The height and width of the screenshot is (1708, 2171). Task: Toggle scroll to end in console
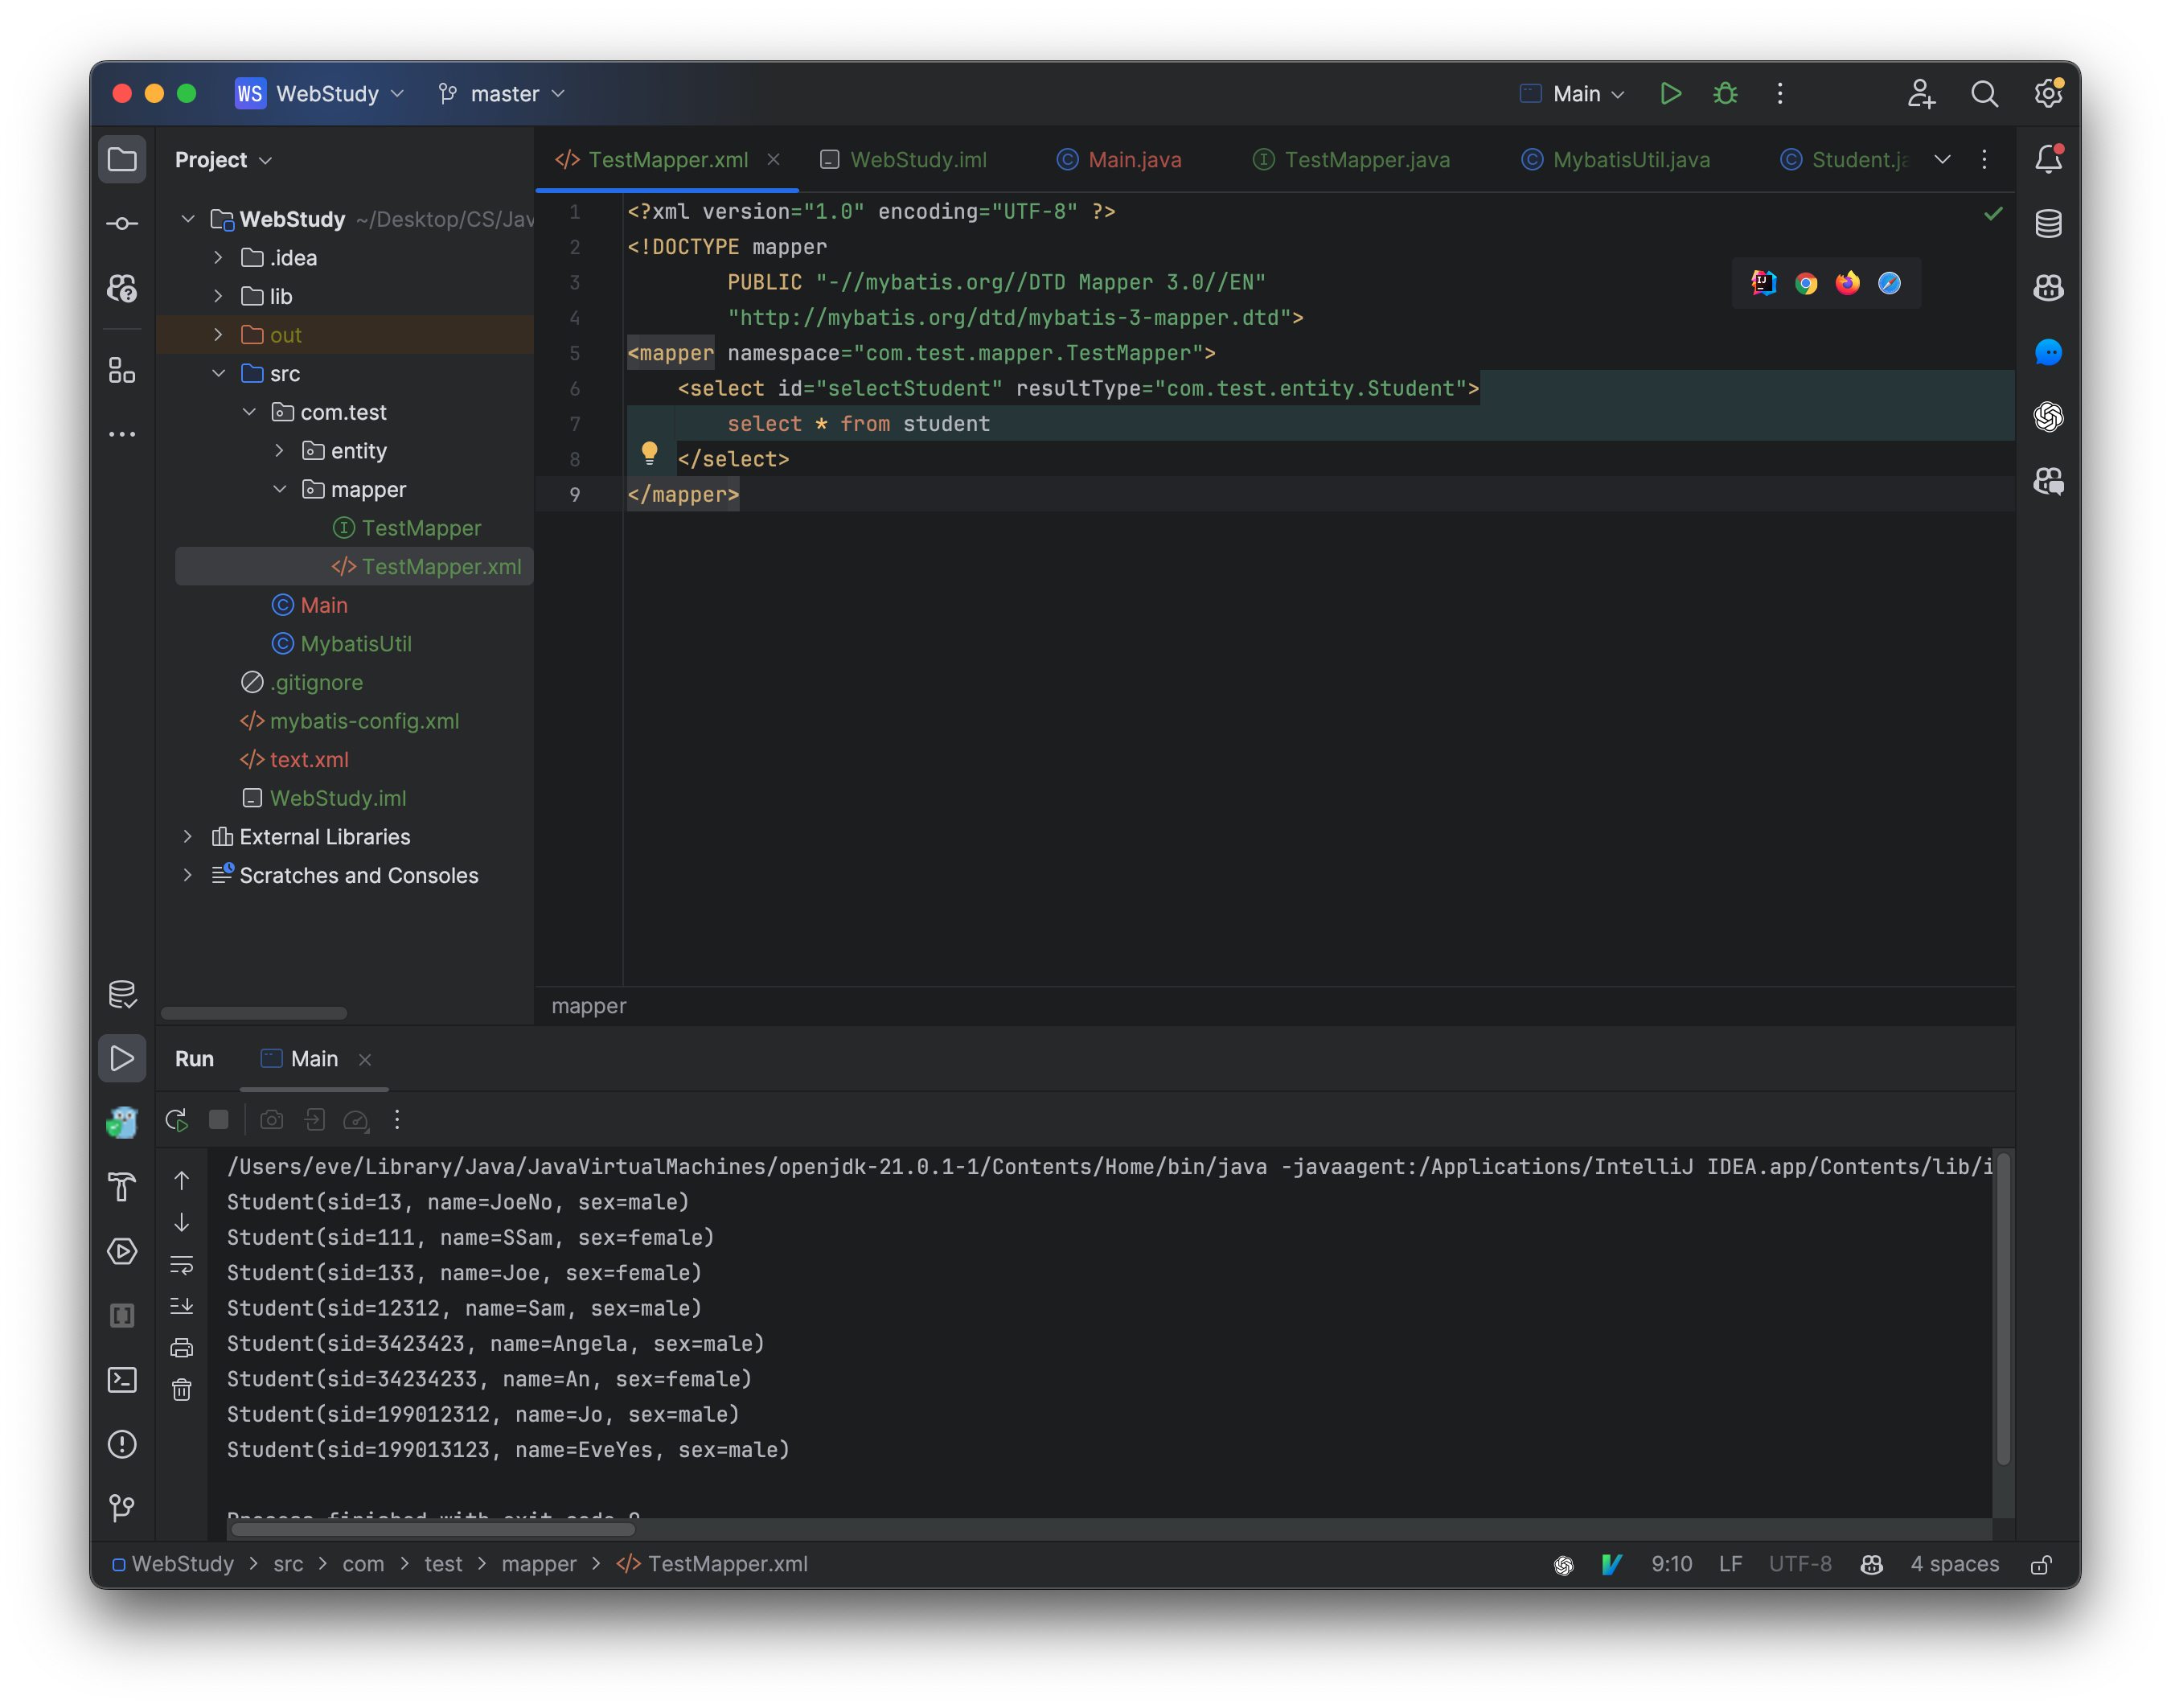pos(183,1306)
